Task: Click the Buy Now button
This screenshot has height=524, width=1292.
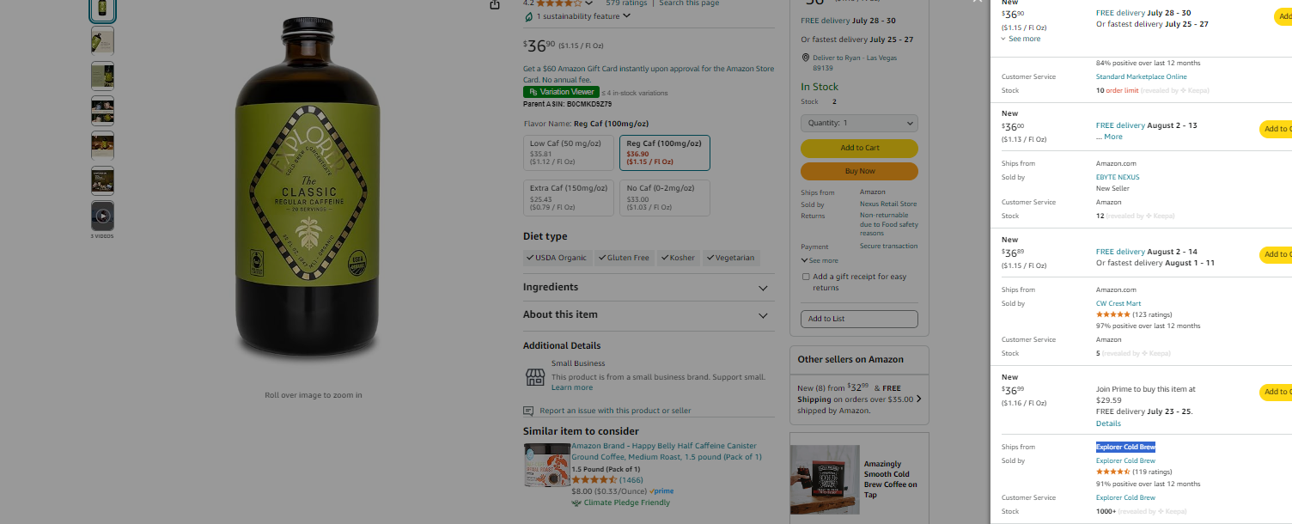Action: [x=859, y=171]
